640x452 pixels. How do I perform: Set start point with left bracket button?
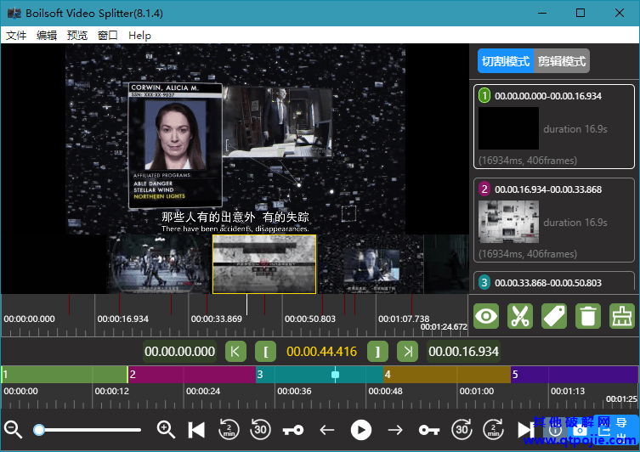(266, 352)
